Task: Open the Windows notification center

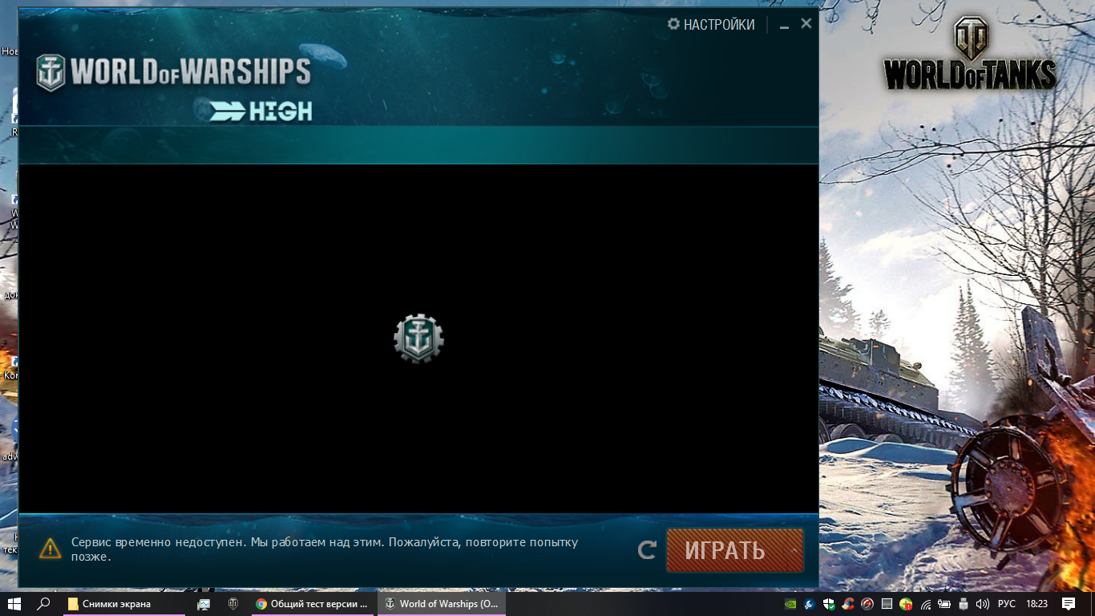Action: tap(1069, 604)
